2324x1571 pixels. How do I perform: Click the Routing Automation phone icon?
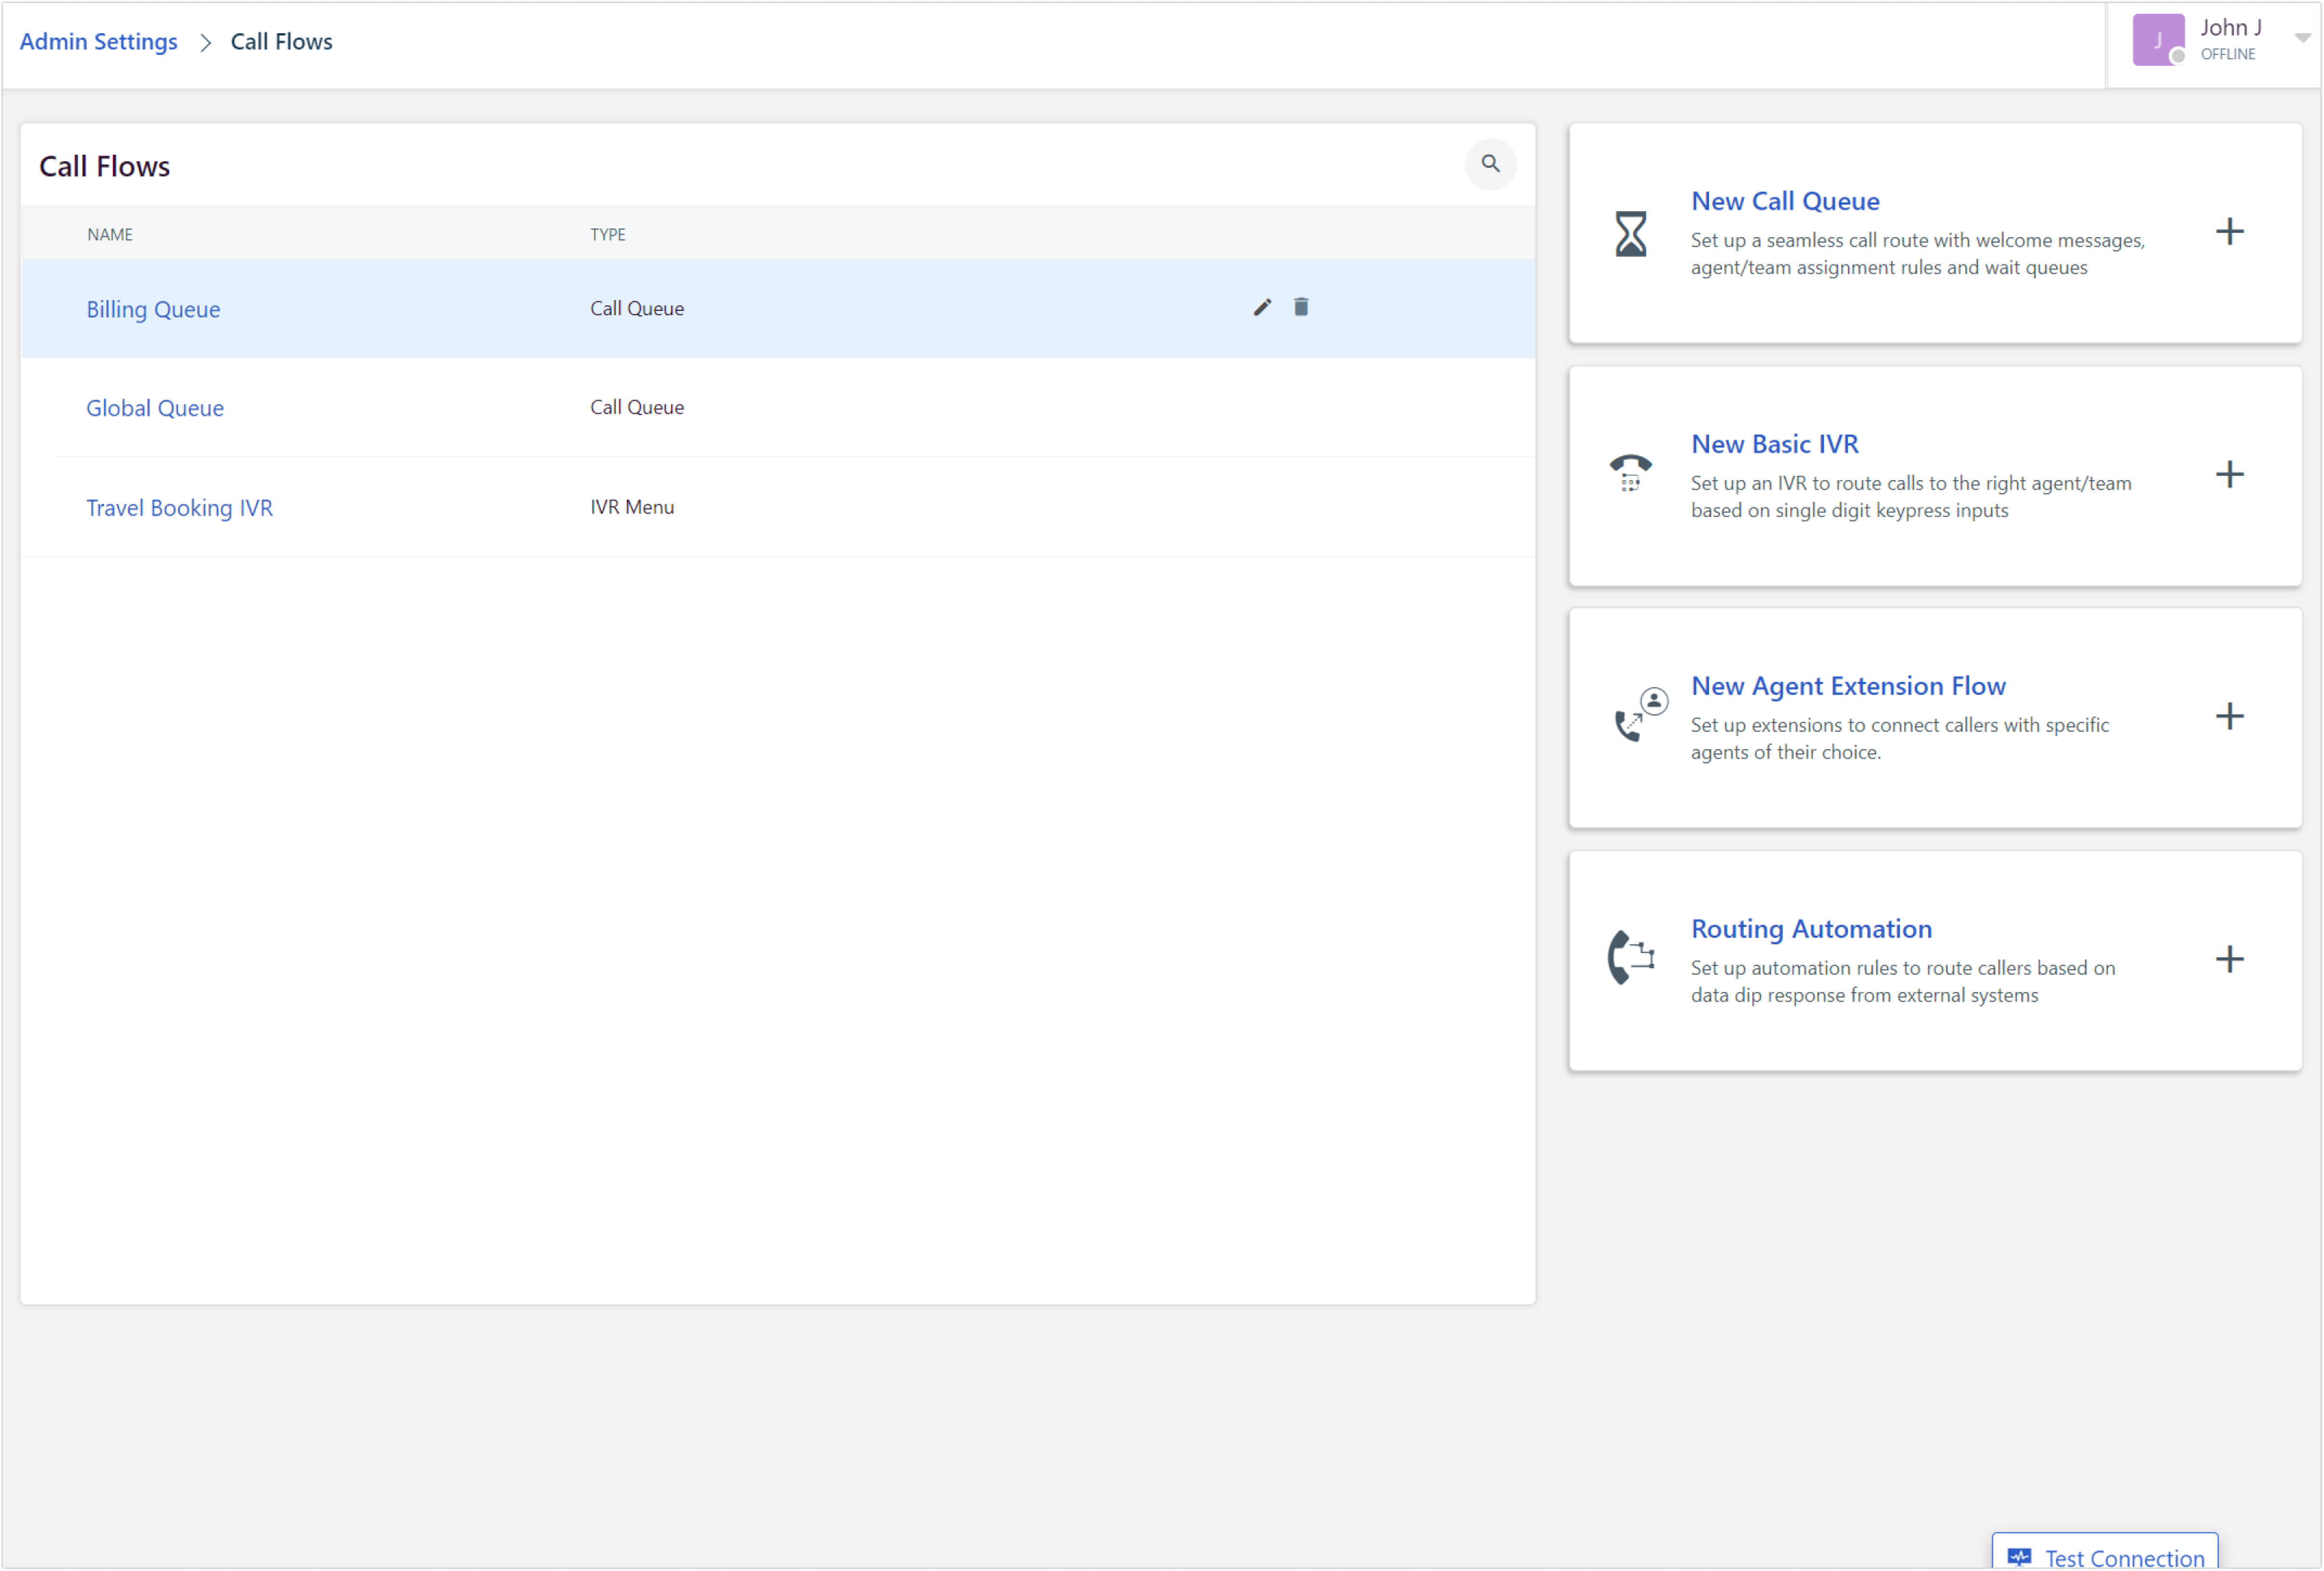tap(1630, 957)
